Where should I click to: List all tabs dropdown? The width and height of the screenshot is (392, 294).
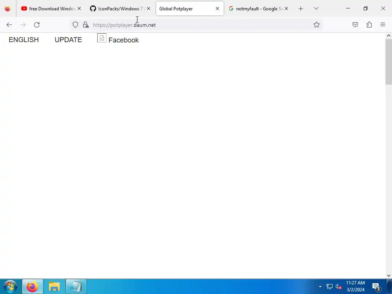(316, 8)
